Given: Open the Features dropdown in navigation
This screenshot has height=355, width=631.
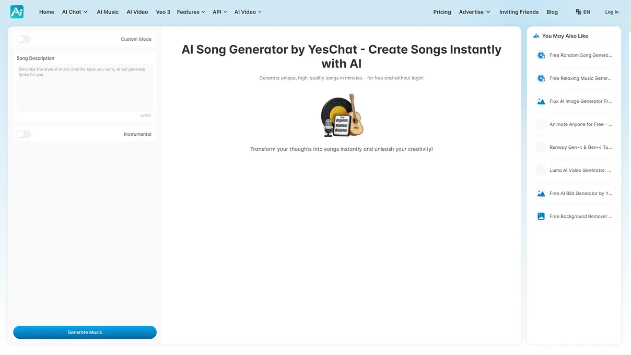Looking at the screenshot, I should pyautogui.click(x=191, y=12).
